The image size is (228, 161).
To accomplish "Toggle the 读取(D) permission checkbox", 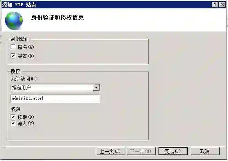I will click(13, 117).
